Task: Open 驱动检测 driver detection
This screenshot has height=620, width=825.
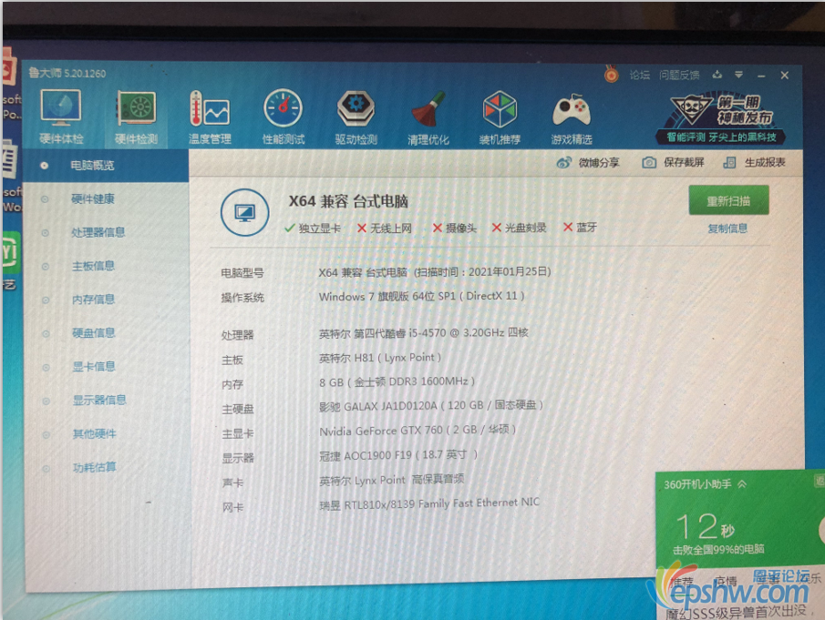Action: pyautogui.click(x=356, y=117)
